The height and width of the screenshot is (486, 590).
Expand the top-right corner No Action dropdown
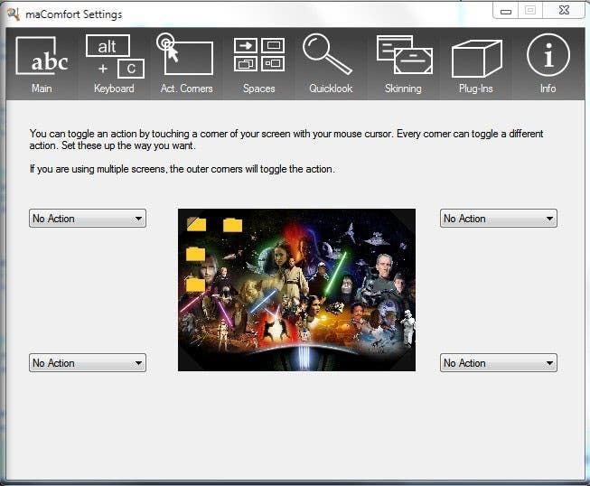click(x=498, y=219)
